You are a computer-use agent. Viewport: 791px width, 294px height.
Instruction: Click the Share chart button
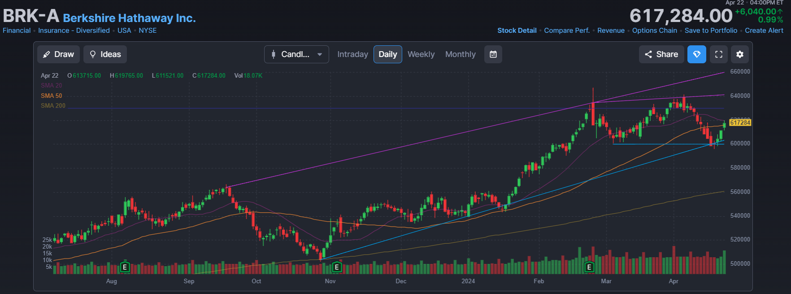661,54
